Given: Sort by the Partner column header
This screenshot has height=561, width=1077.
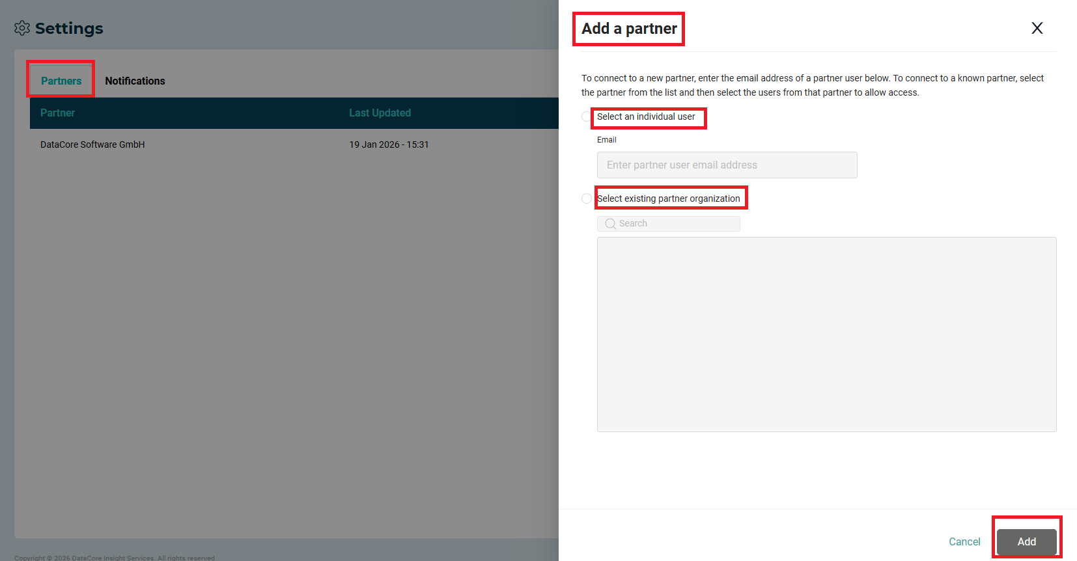Looking at the screenshot, I should (x=57, y=113).
